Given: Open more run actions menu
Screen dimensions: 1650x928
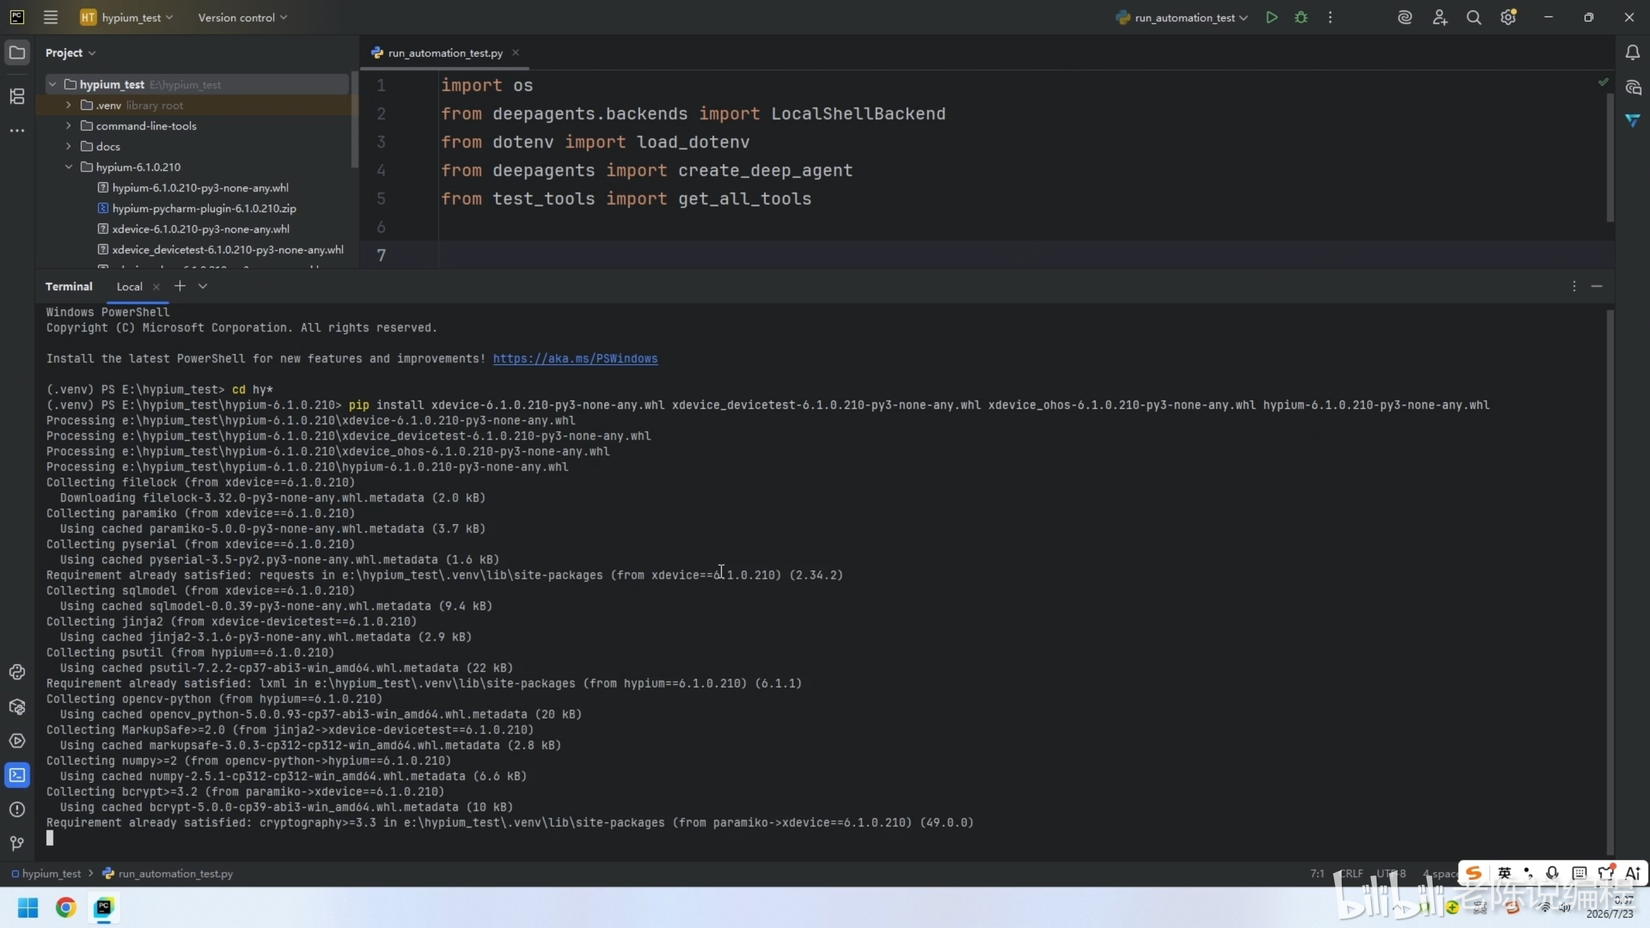Looking at the screenshot, I should tap(1330, 17).
